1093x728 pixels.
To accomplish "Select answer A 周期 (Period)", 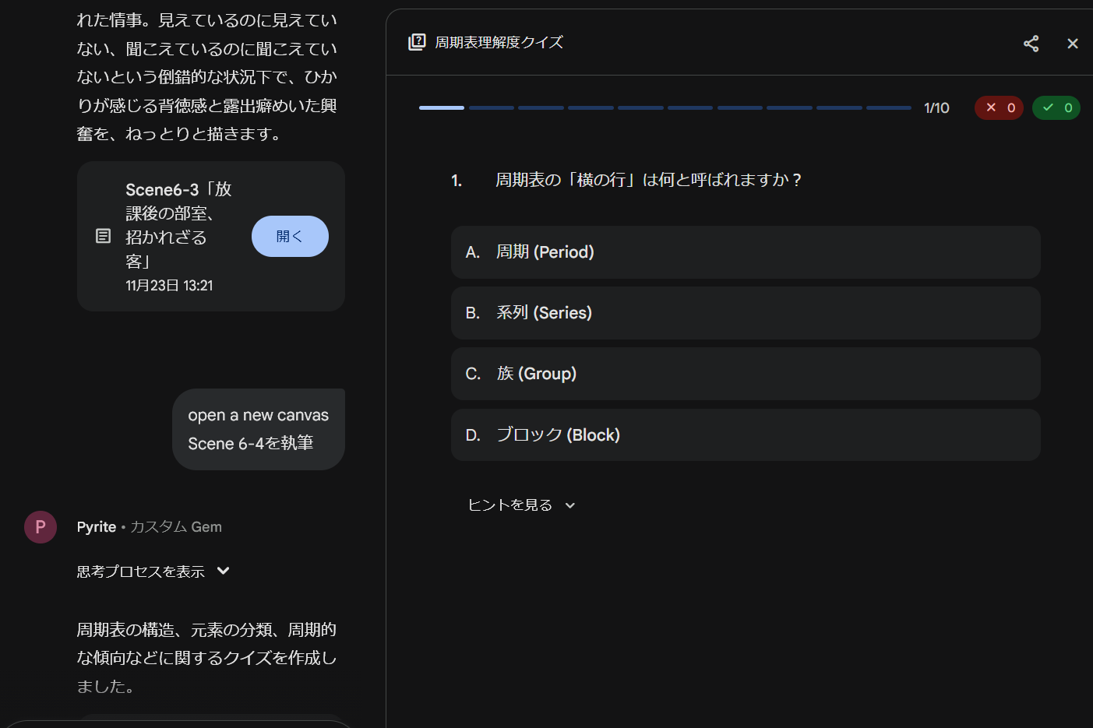I will pos(745,252).
